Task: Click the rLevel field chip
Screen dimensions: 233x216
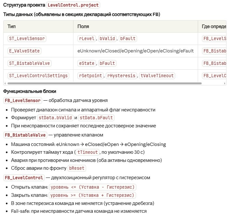Action: coord(87,38)
